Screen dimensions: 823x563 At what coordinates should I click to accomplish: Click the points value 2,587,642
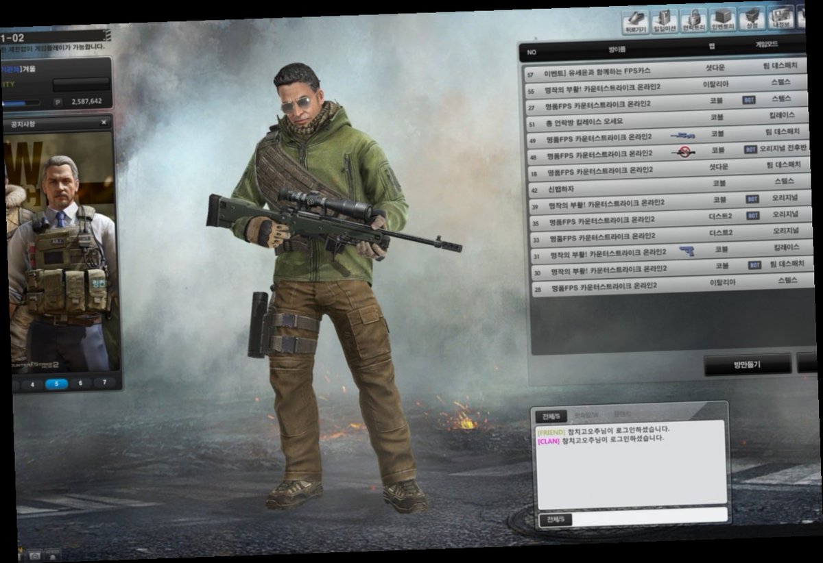coord(86,101)
